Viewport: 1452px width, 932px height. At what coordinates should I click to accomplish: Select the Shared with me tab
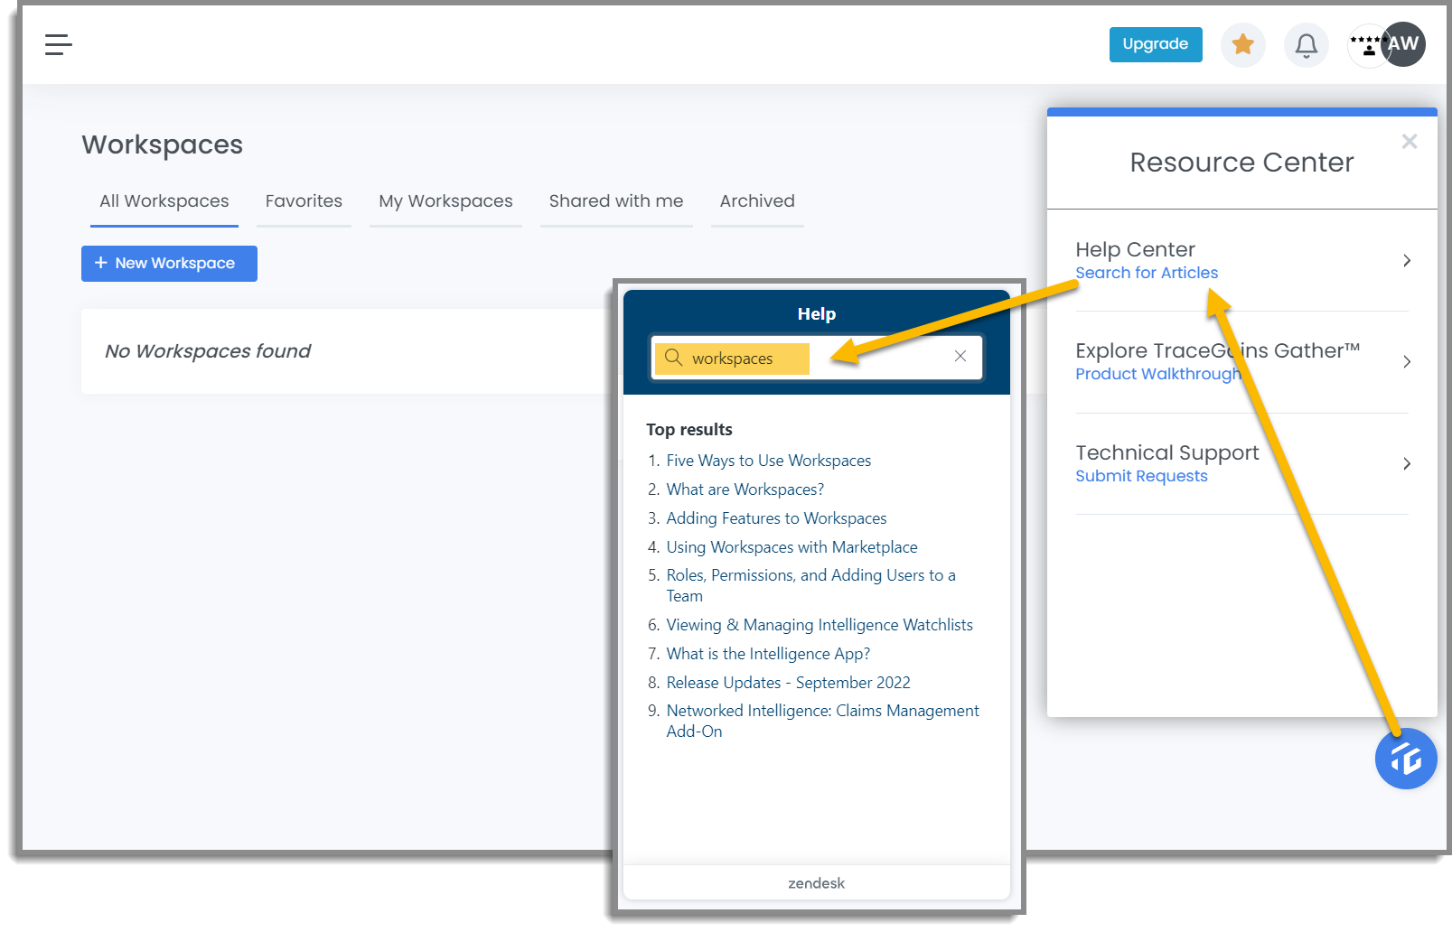[615, 200]
